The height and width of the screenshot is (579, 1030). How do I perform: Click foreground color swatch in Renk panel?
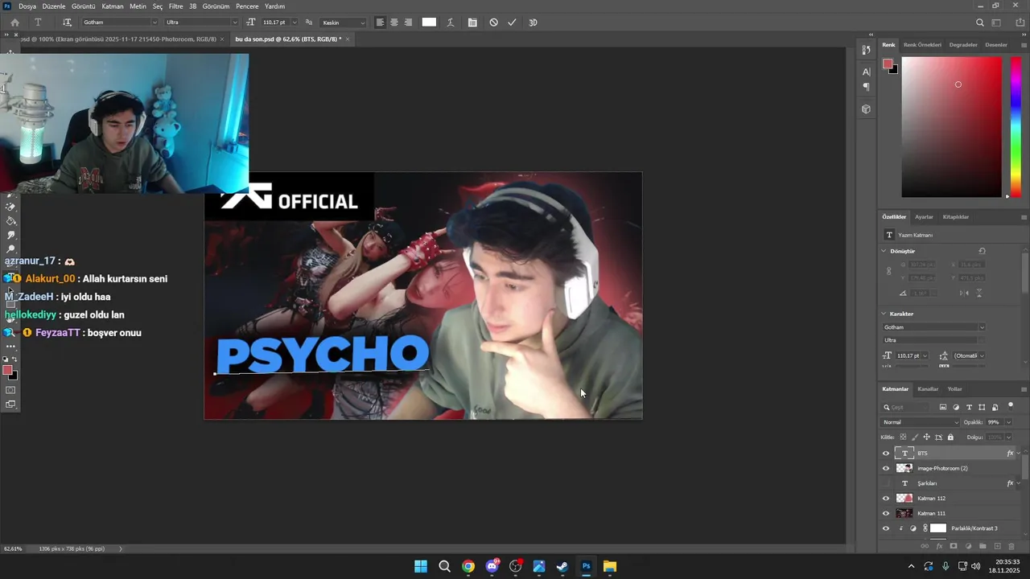coord(888,64)
